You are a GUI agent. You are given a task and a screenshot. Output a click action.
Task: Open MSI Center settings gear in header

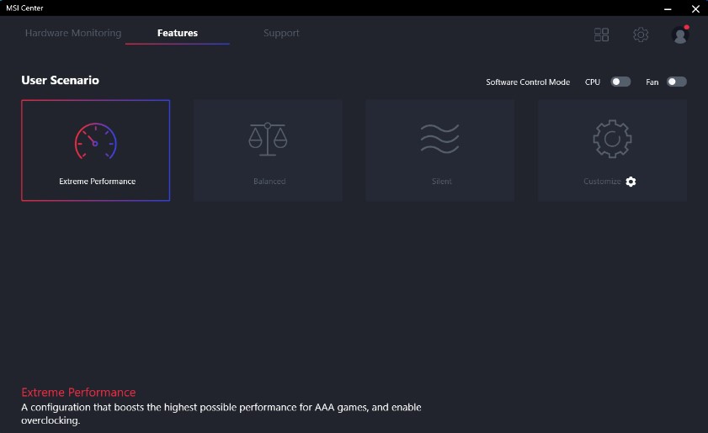click(641, 34)
